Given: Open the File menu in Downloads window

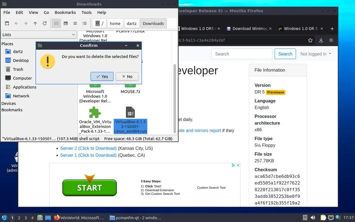Looking at the screenshot, I should [7, 12].
